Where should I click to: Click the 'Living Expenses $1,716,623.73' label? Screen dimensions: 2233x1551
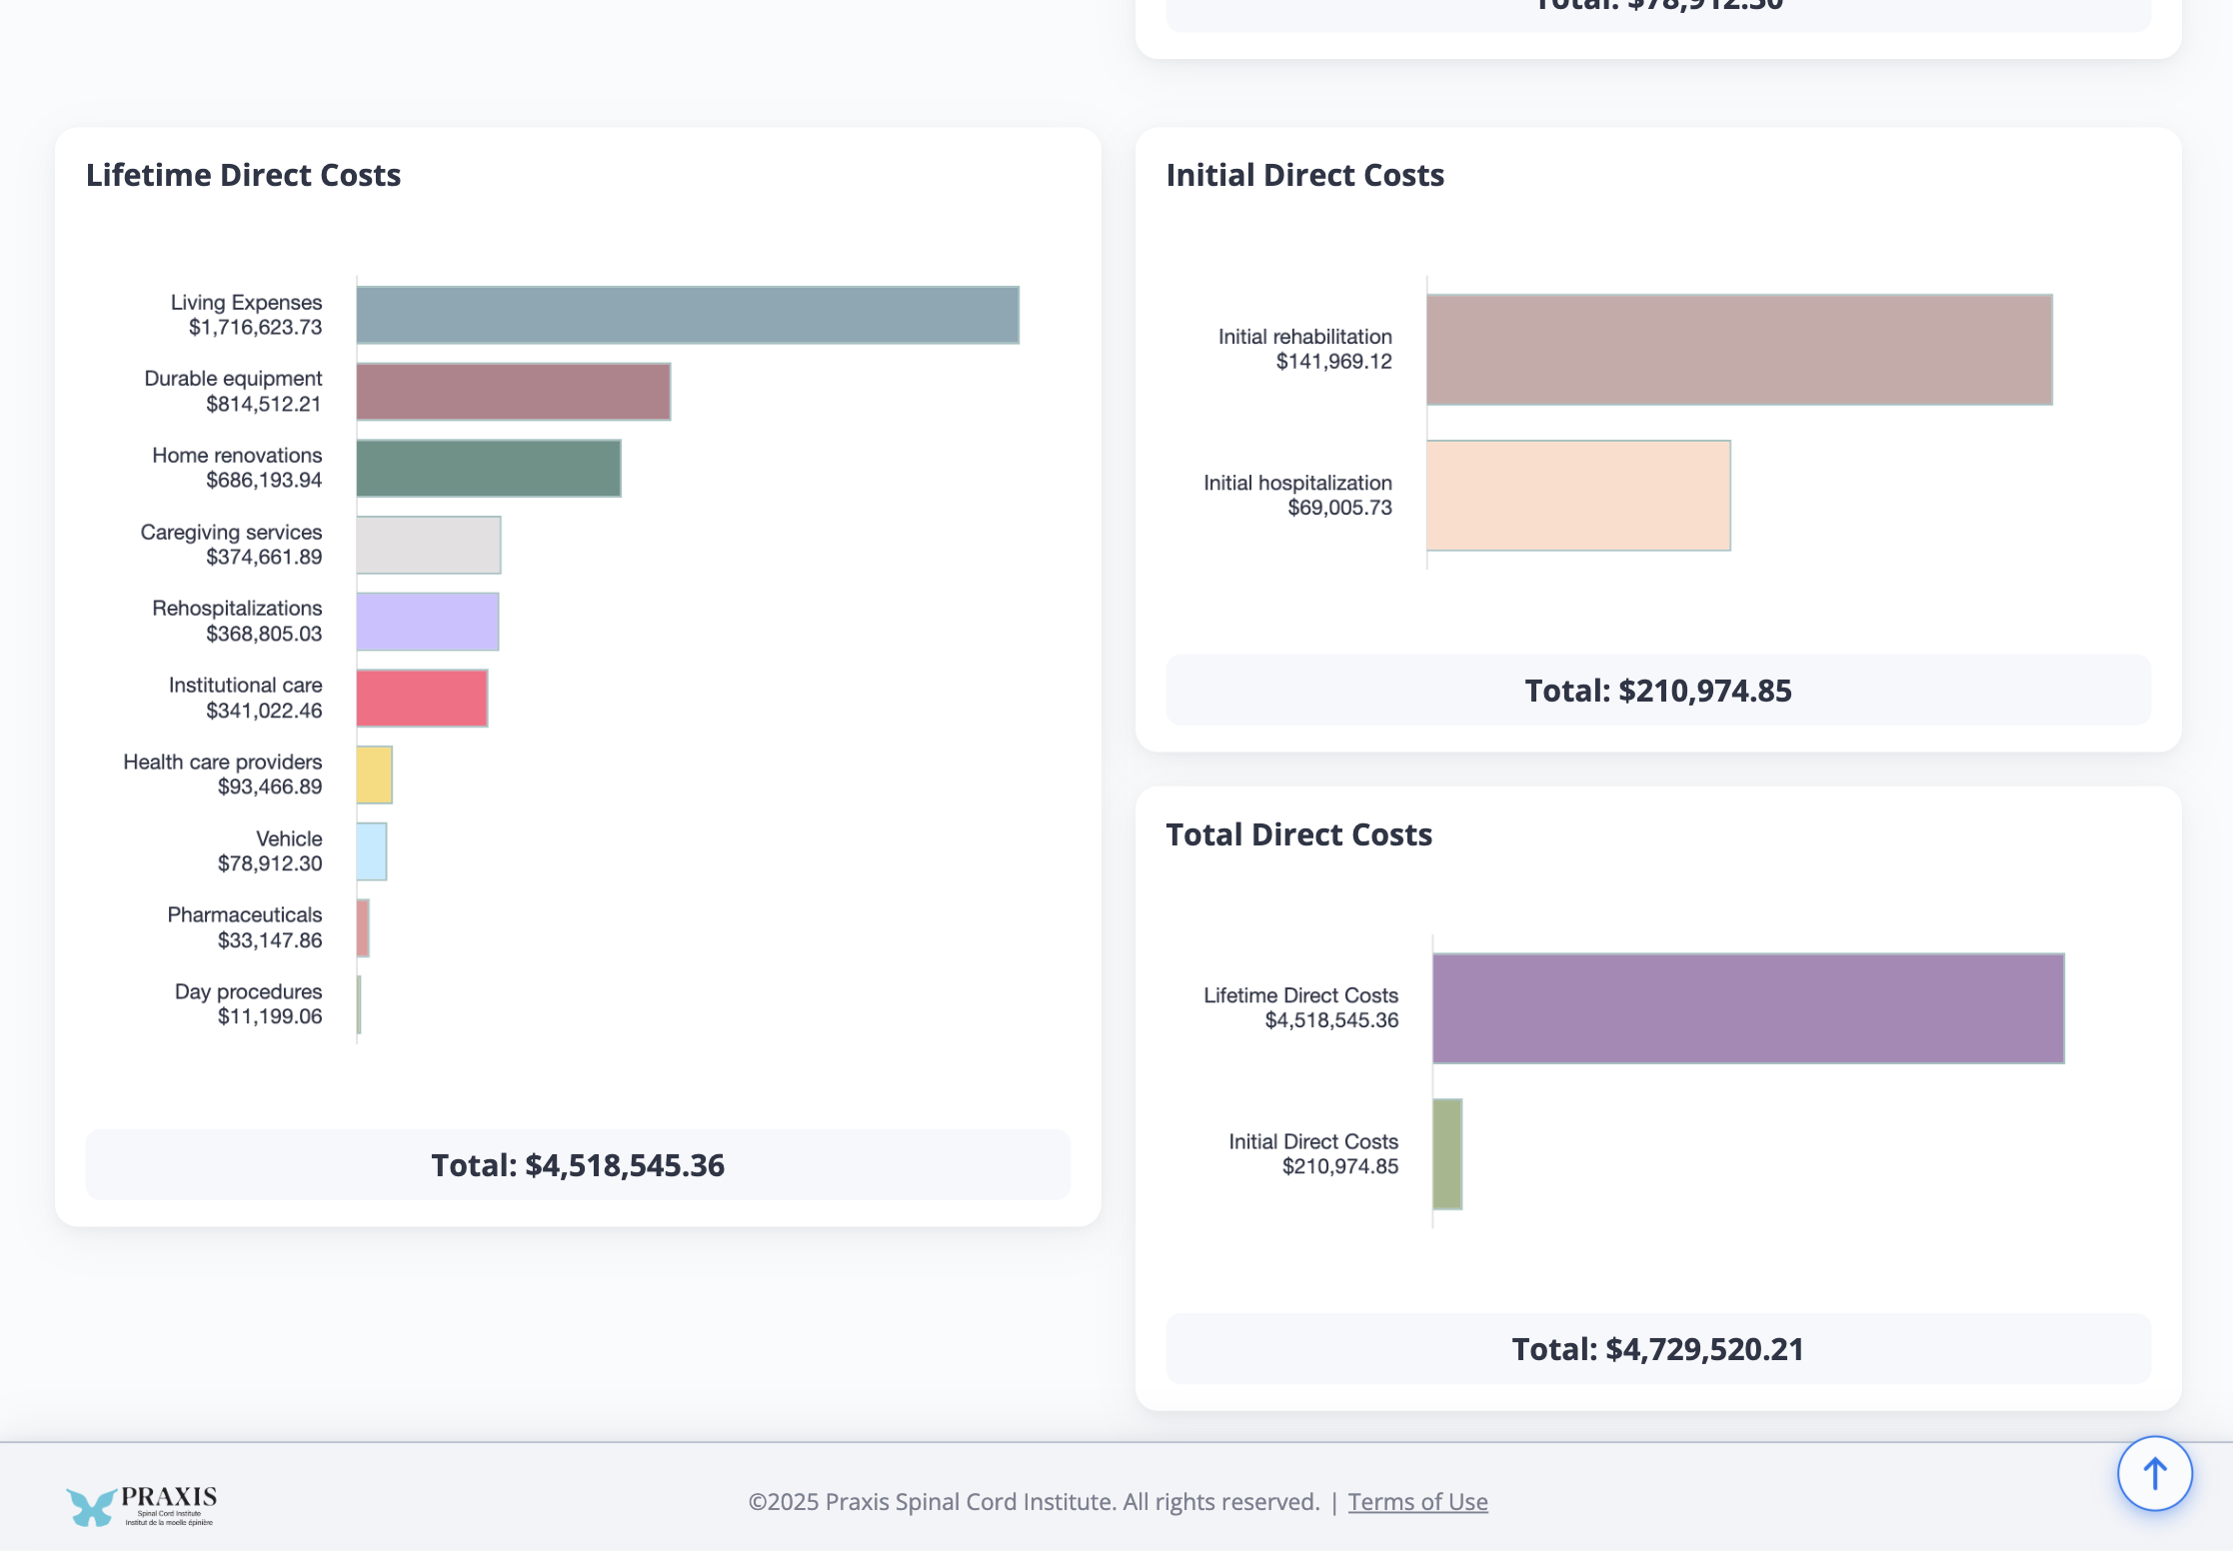click(246, 315)
